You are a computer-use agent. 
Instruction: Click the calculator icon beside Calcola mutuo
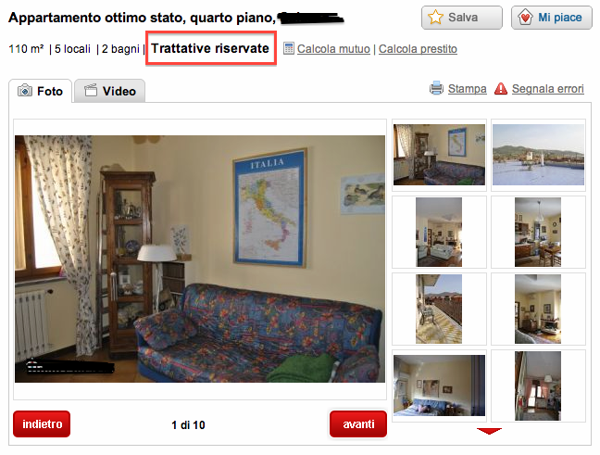(x=289, y=48)
